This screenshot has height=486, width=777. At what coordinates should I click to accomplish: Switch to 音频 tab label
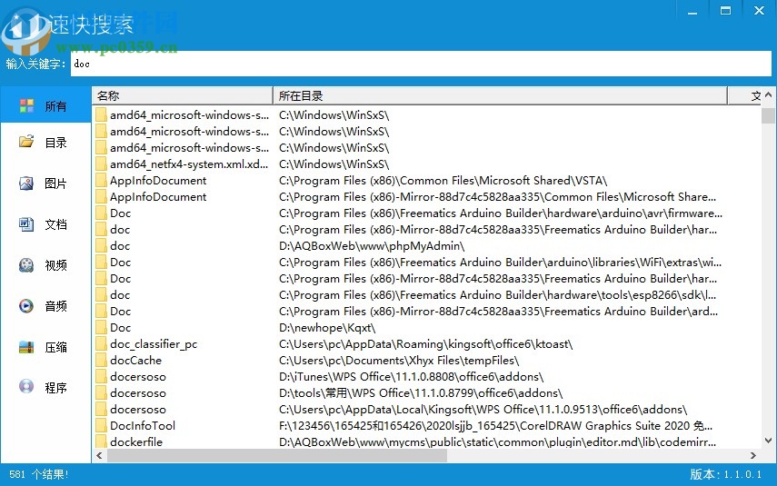[x=55, y=306]
